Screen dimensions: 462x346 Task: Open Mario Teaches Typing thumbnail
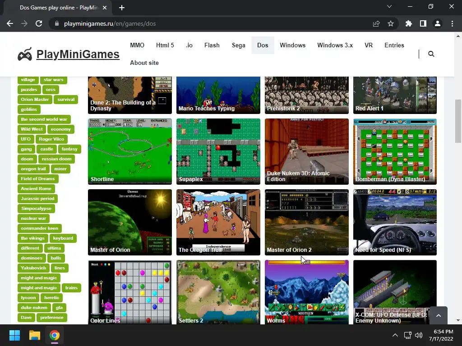tap(218, 96)
